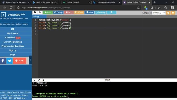Click code line 1 with input()
177x100 pixels.
tap(55, 20)
